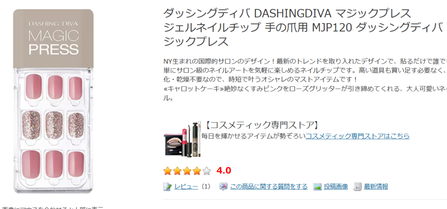447x209 pixels.
Task: Click the glitter nail tips in image
Action: pyautogui.click(x=54, y=125)
